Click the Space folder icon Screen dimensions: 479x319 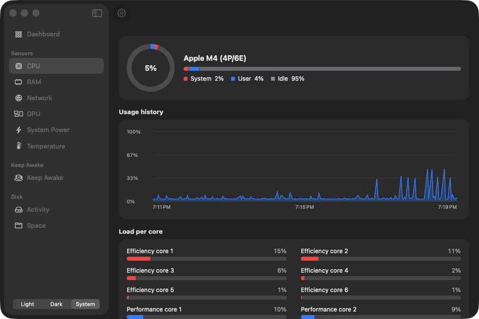point(18,225)
